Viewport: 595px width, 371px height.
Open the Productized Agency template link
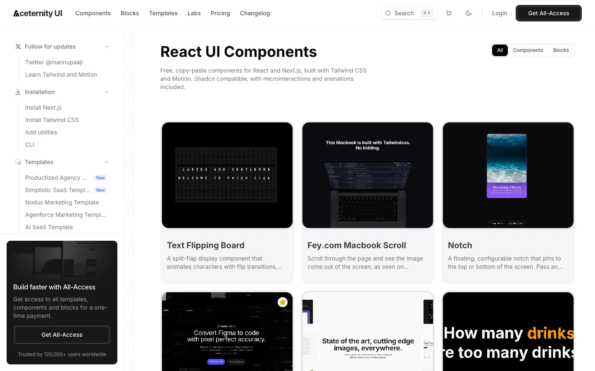pyautogui.click(x=56, y=178)
